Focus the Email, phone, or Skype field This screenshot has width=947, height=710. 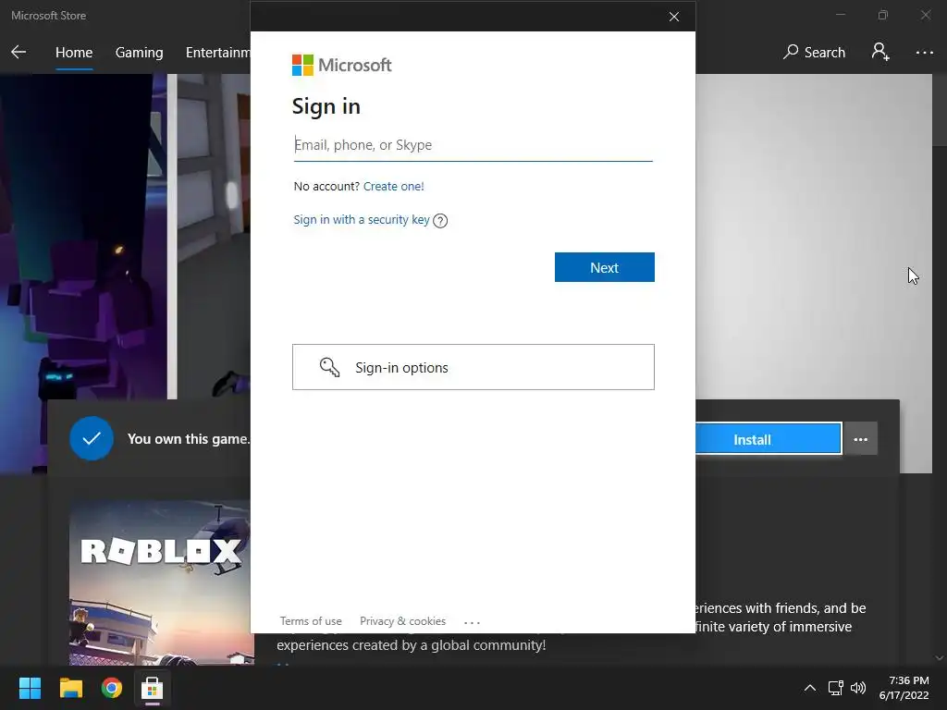point(473,145)
